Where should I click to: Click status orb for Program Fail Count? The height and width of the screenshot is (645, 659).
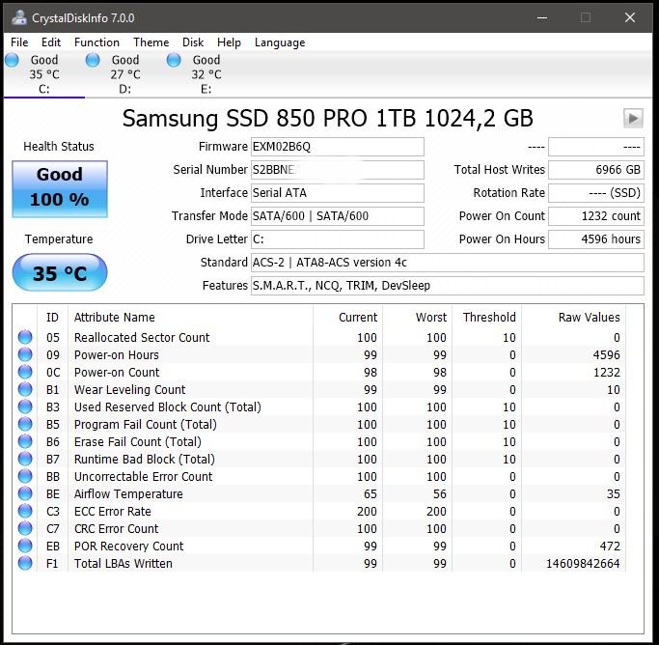(x=25, y=424)
